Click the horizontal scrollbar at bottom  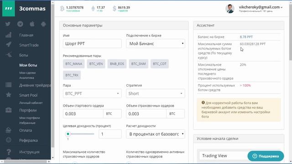[x=26, y=162]
